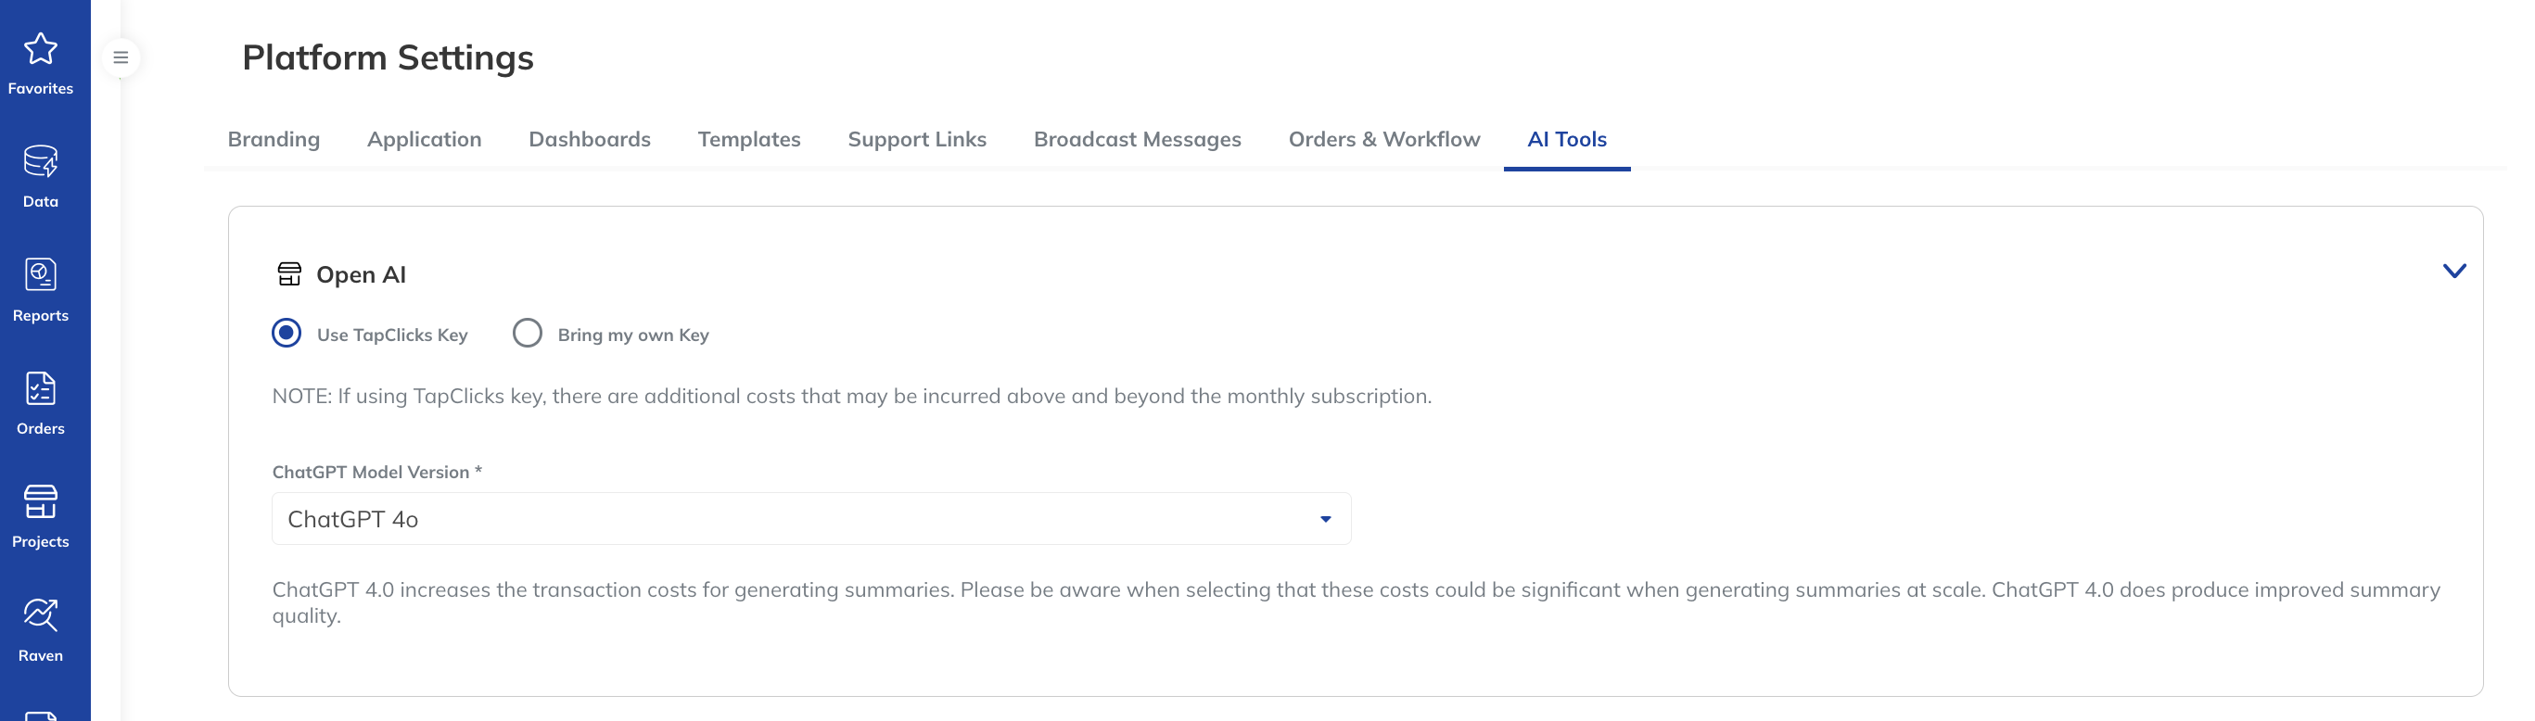This screenshot has width=2535, height=721.
Task: Open Raven sidebar icon
Action: (41, 614)
